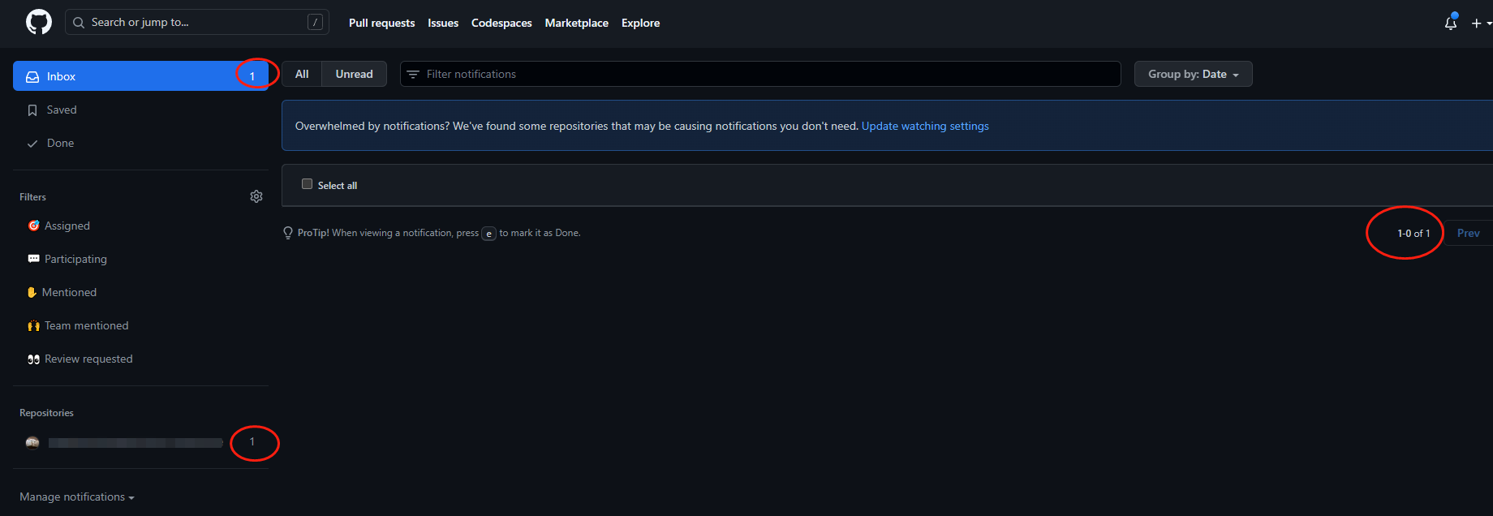Open Marketplace in top navigation
The height and width of the screenshot is (516, 1493).
pyautogui.click(x=576, y=23)
